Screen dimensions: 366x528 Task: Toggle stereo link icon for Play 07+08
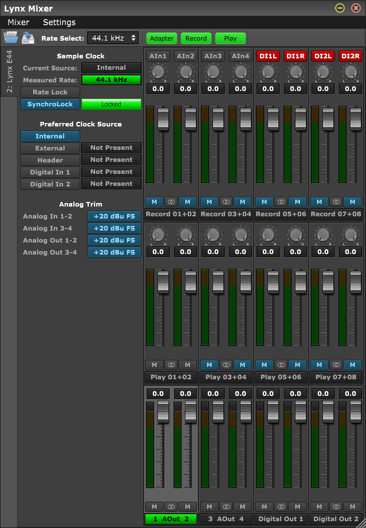point(336,365)
